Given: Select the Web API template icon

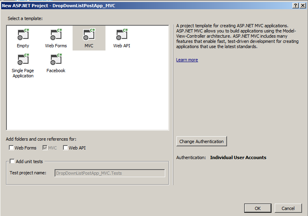Looking at the screenshot, I should tap(122, 34).
